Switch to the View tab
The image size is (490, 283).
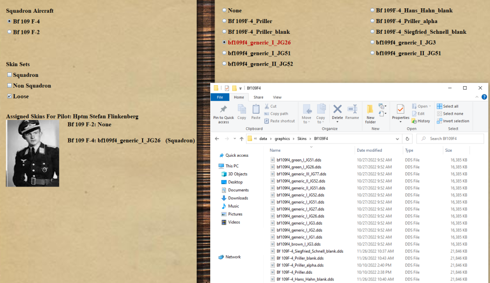277,96
